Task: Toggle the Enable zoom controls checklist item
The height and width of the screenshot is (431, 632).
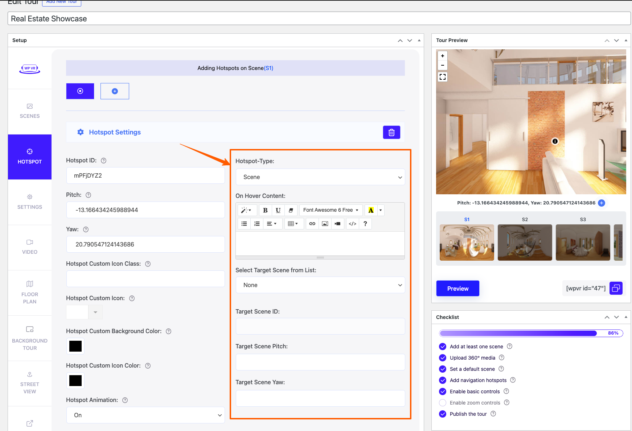Action: click(x=443, y=403)
